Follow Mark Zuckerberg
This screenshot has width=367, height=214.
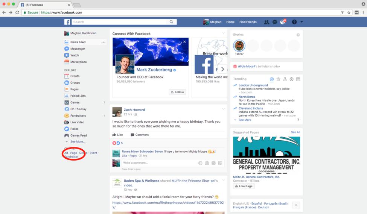[x=177, y=92]
